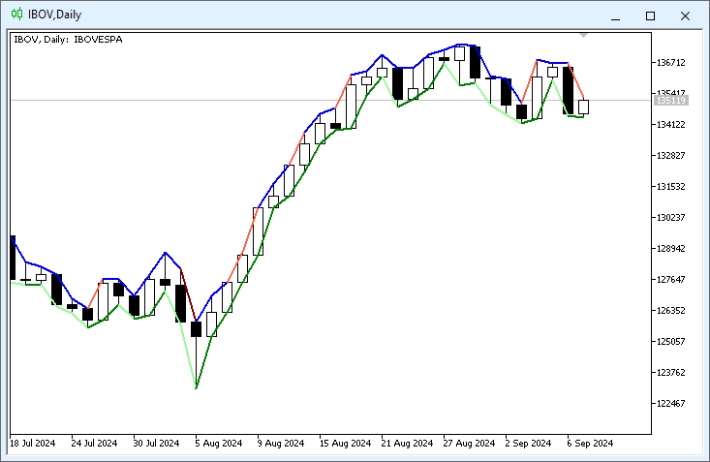Screen dimensions: 710x462
Task: Click the date label 21 Aug 2024
Action: pyautogui.click(x=407, y=443)
